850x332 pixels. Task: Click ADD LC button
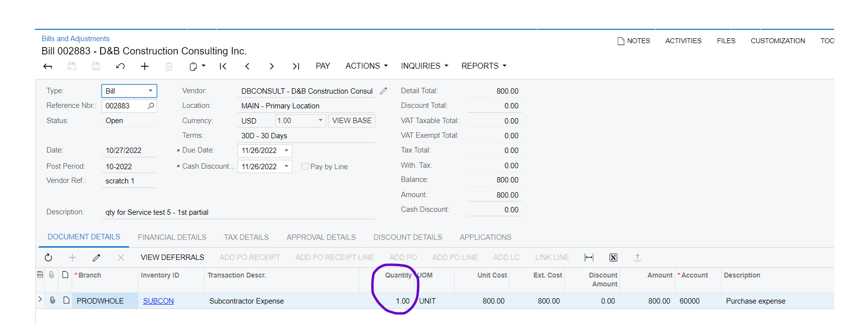coord(506,257)
